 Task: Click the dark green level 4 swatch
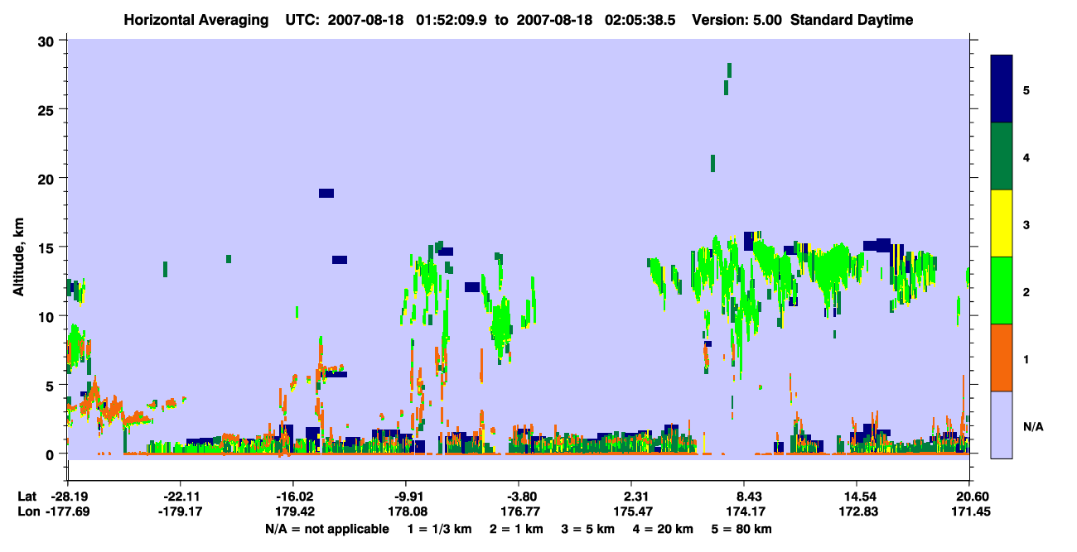click(1002, 156)
